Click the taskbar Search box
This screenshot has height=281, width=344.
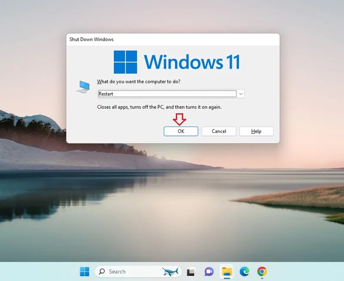(x=138, y=272)
